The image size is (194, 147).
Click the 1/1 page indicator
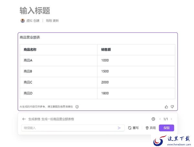click(x=166, y=119)
